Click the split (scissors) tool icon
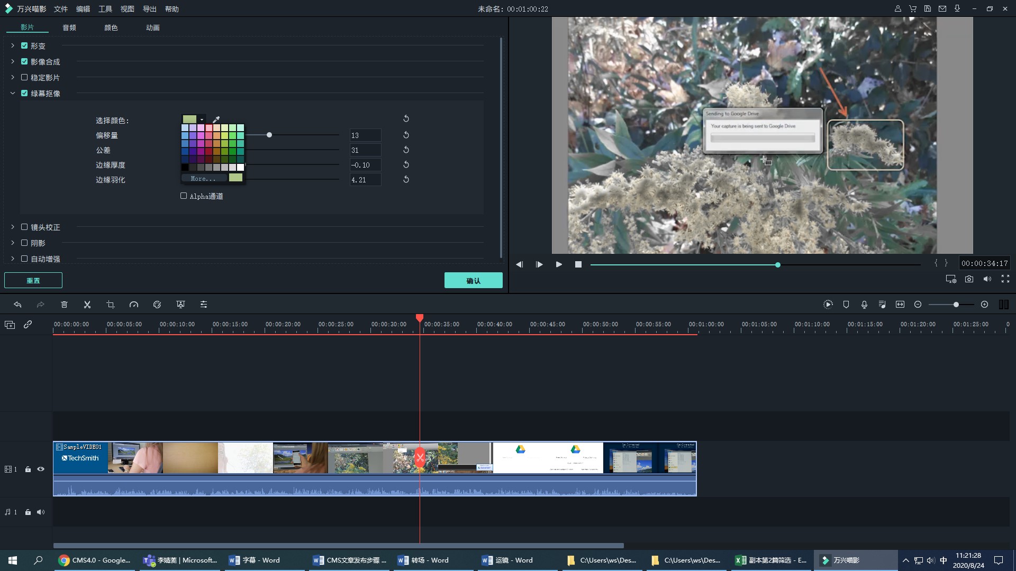The image size is (1016, 571). coord(87,305)
